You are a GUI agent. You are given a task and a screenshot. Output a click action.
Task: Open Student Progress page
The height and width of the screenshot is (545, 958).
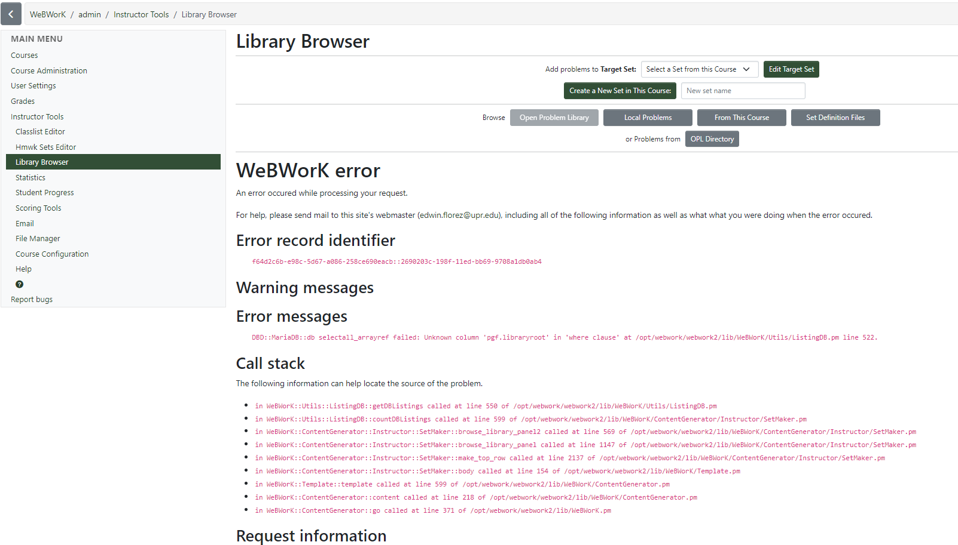[x=45, y=192]
